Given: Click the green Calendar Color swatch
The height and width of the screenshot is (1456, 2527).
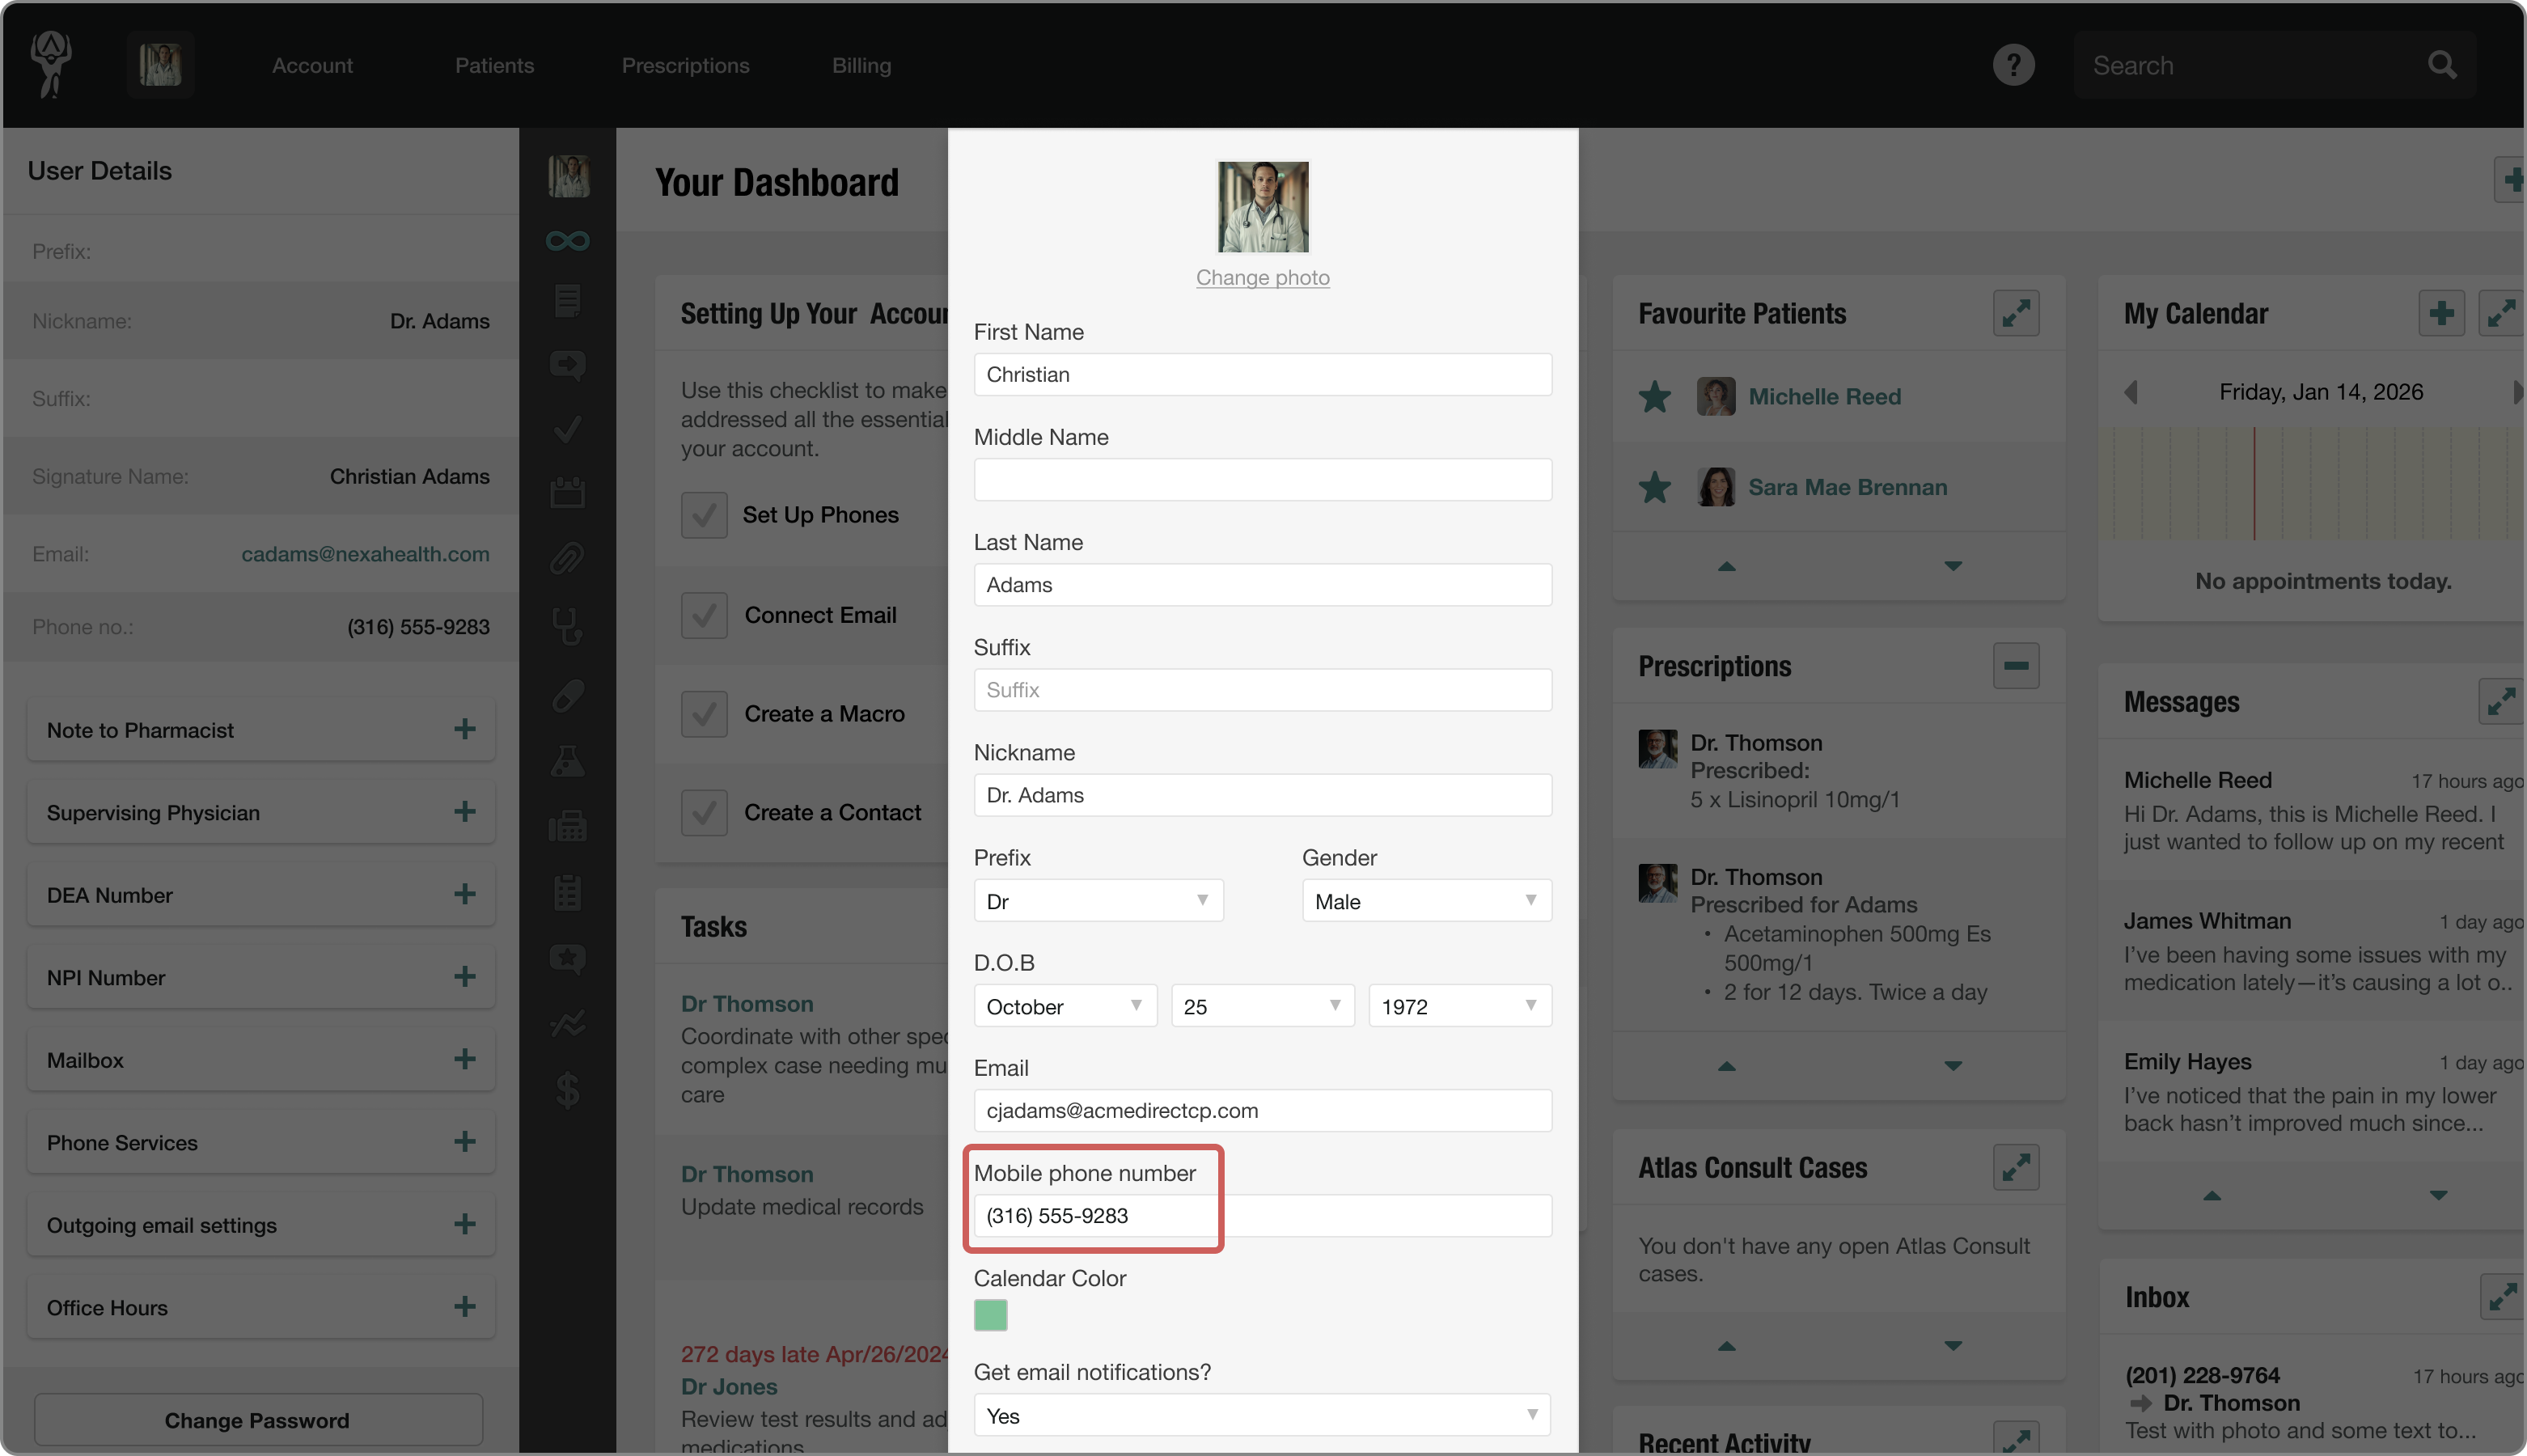Looking at the screenshot, I should point(990,1315).
